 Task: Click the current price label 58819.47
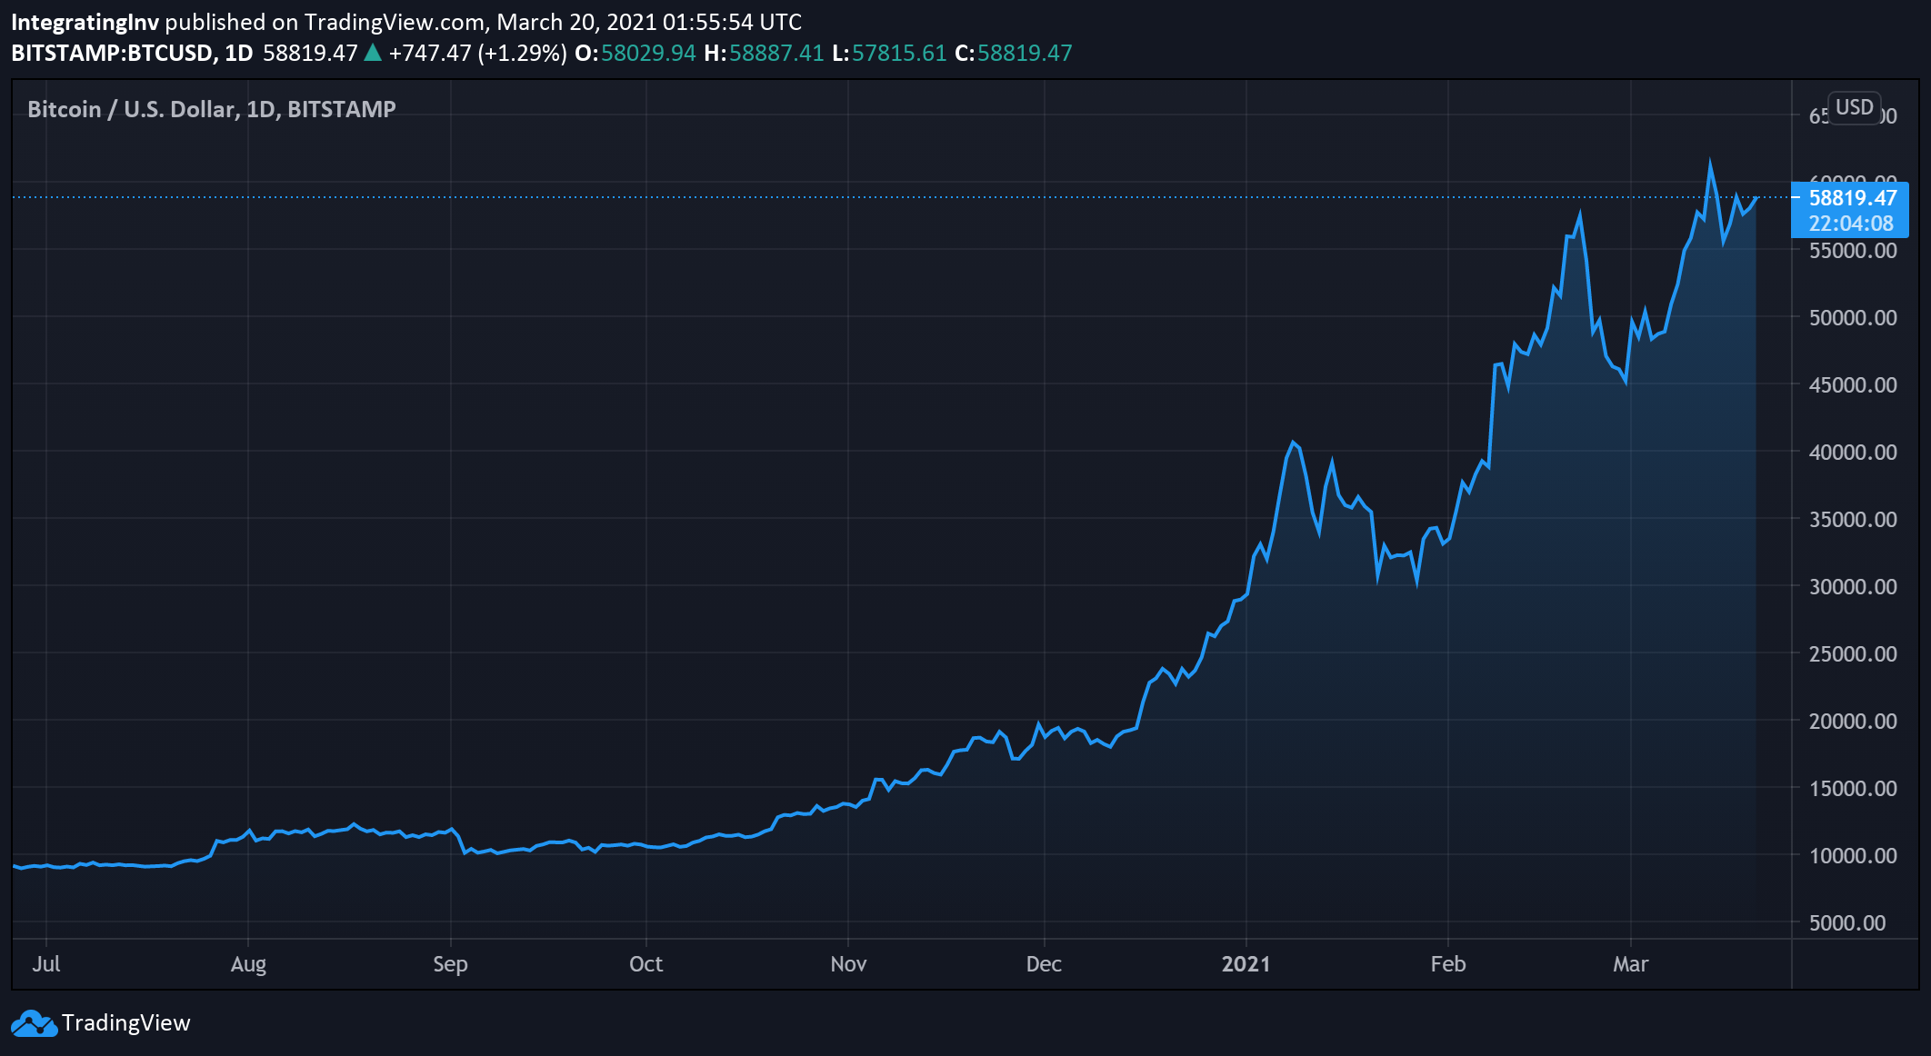pos(1852,198)
